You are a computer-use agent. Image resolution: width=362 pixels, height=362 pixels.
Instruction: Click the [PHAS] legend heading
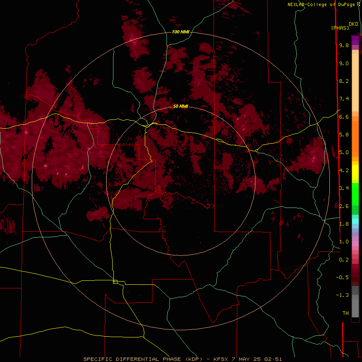tap(340, 28)
